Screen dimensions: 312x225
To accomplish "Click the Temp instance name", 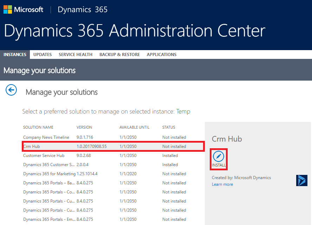I will point(183,111).
